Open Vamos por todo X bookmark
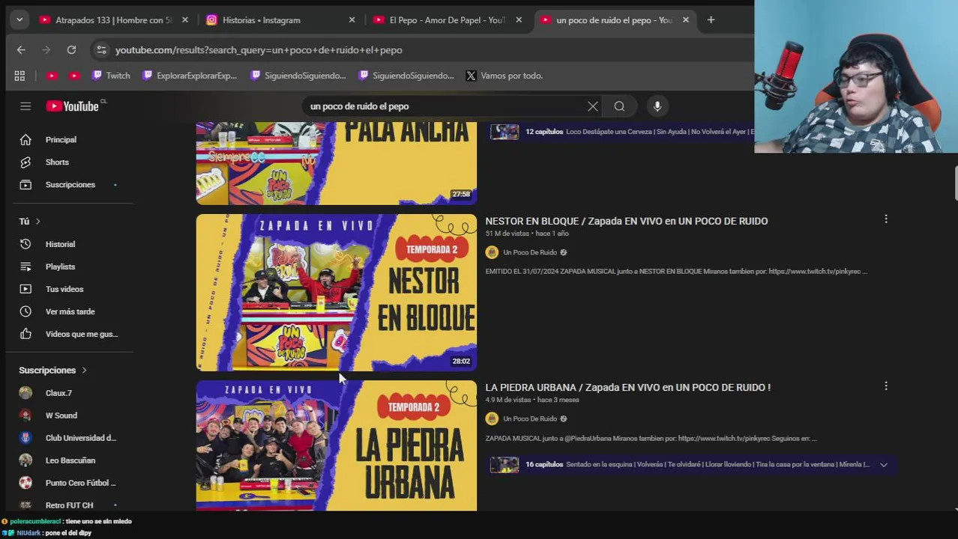The height and width of the screenshot is (539, 958). (x=504, y=76)
